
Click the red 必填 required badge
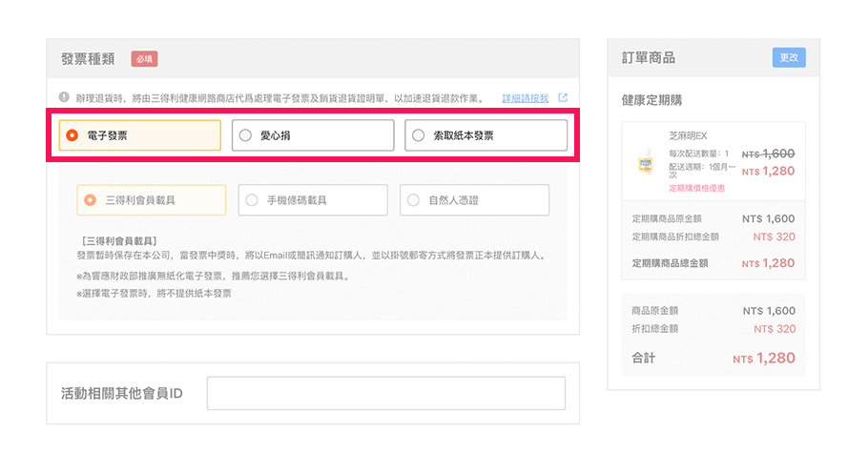[144, 59]
